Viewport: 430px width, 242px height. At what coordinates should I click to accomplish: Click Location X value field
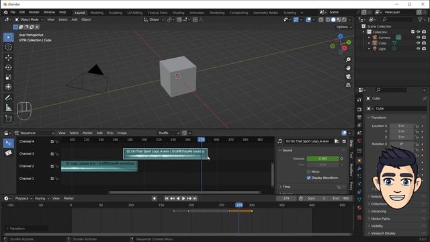coord(402,126)
